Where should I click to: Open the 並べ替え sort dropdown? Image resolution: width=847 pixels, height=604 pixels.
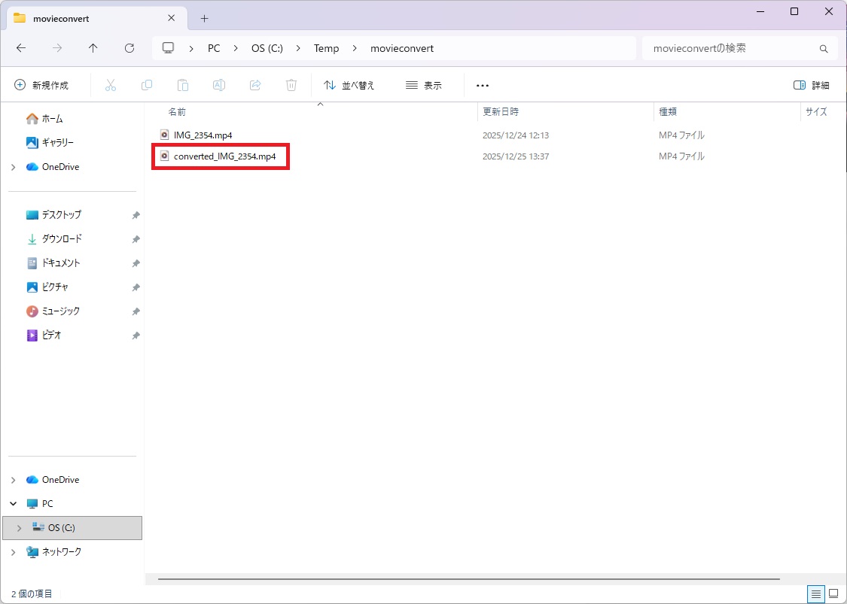349,85
